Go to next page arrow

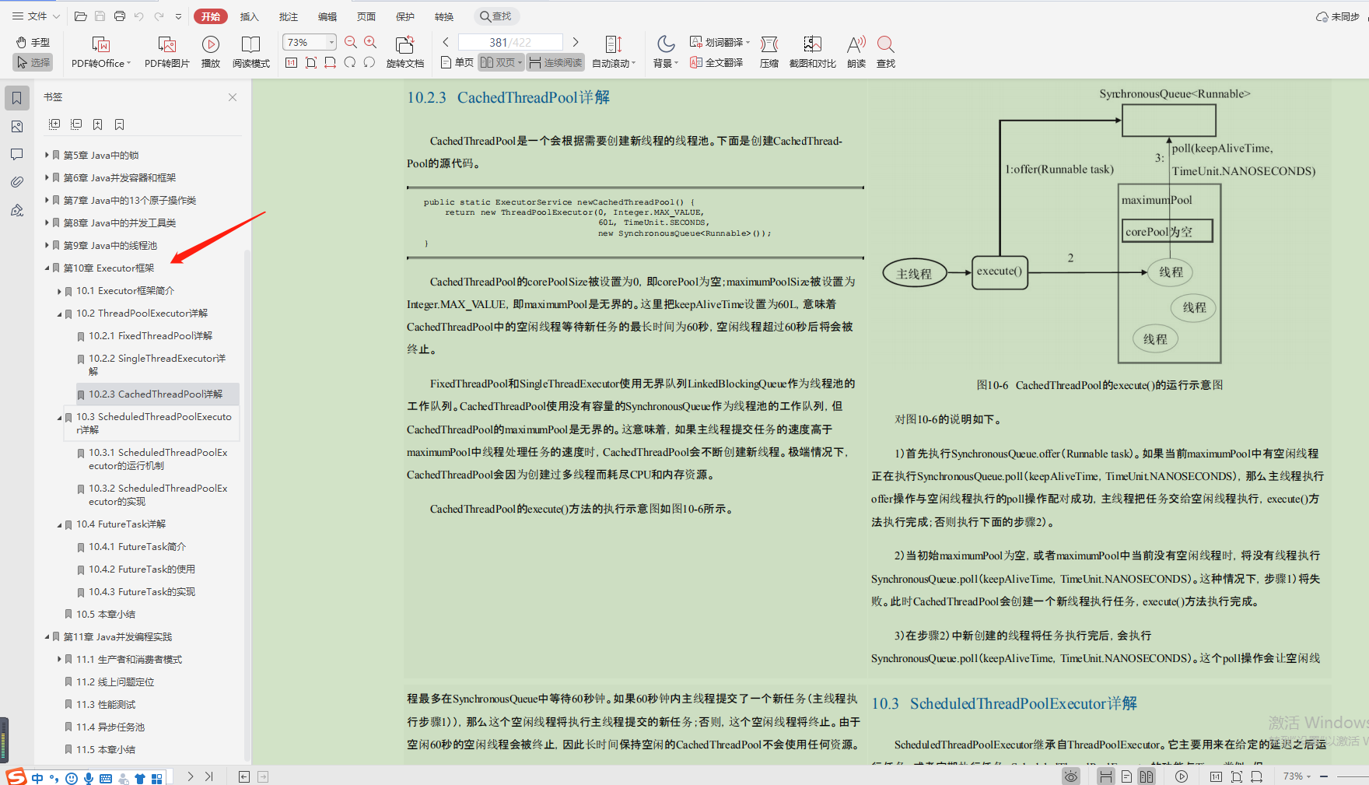pos(576,42)
